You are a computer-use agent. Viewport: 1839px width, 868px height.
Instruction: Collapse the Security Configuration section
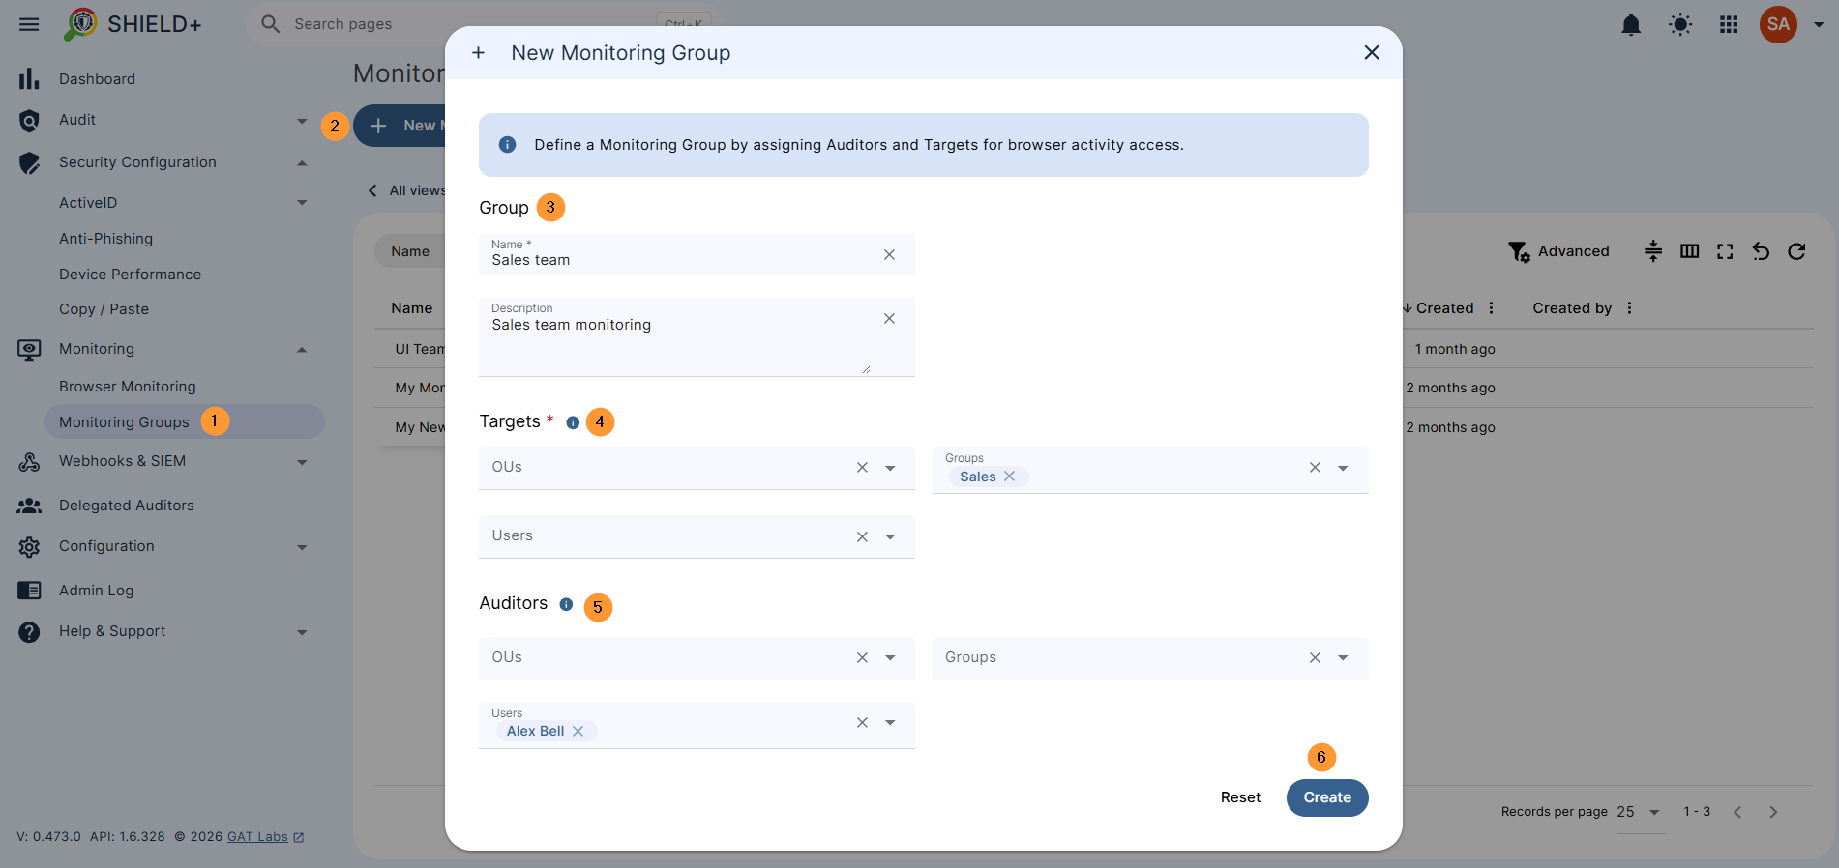click(x=302, y=163)
